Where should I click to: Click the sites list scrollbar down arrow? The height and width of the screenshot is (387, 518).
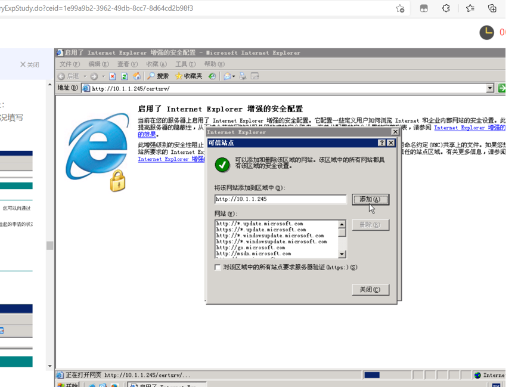[342, 254]
